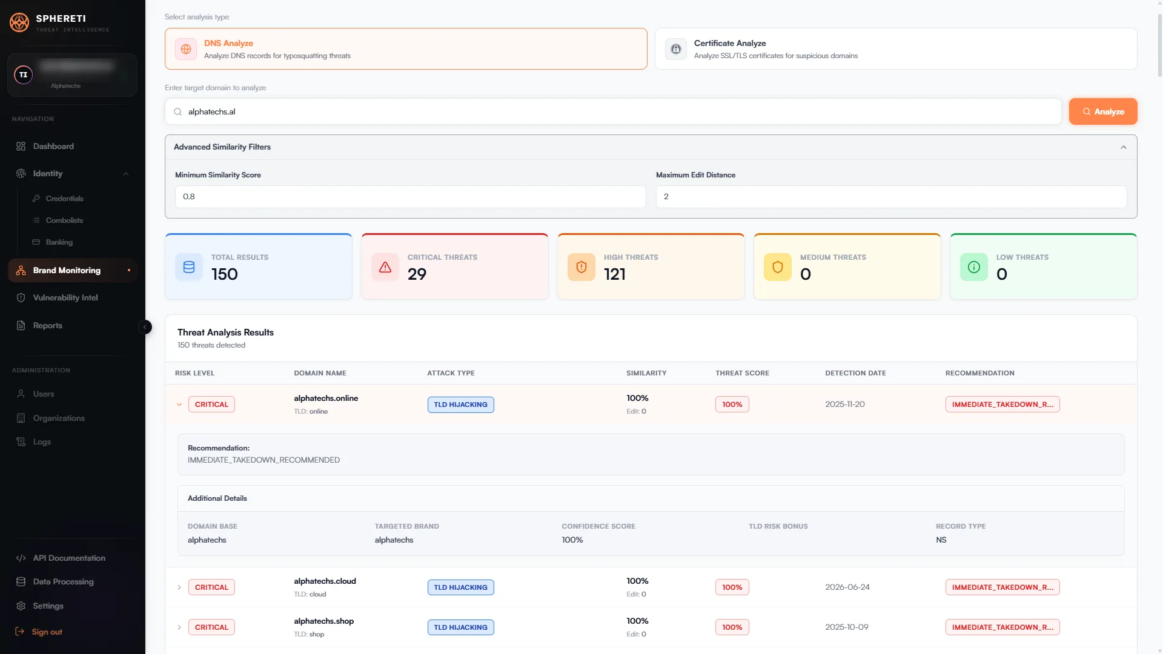Click the Data Processing database icon
The width and height of the screenshot is (1163, 654).
21,581
